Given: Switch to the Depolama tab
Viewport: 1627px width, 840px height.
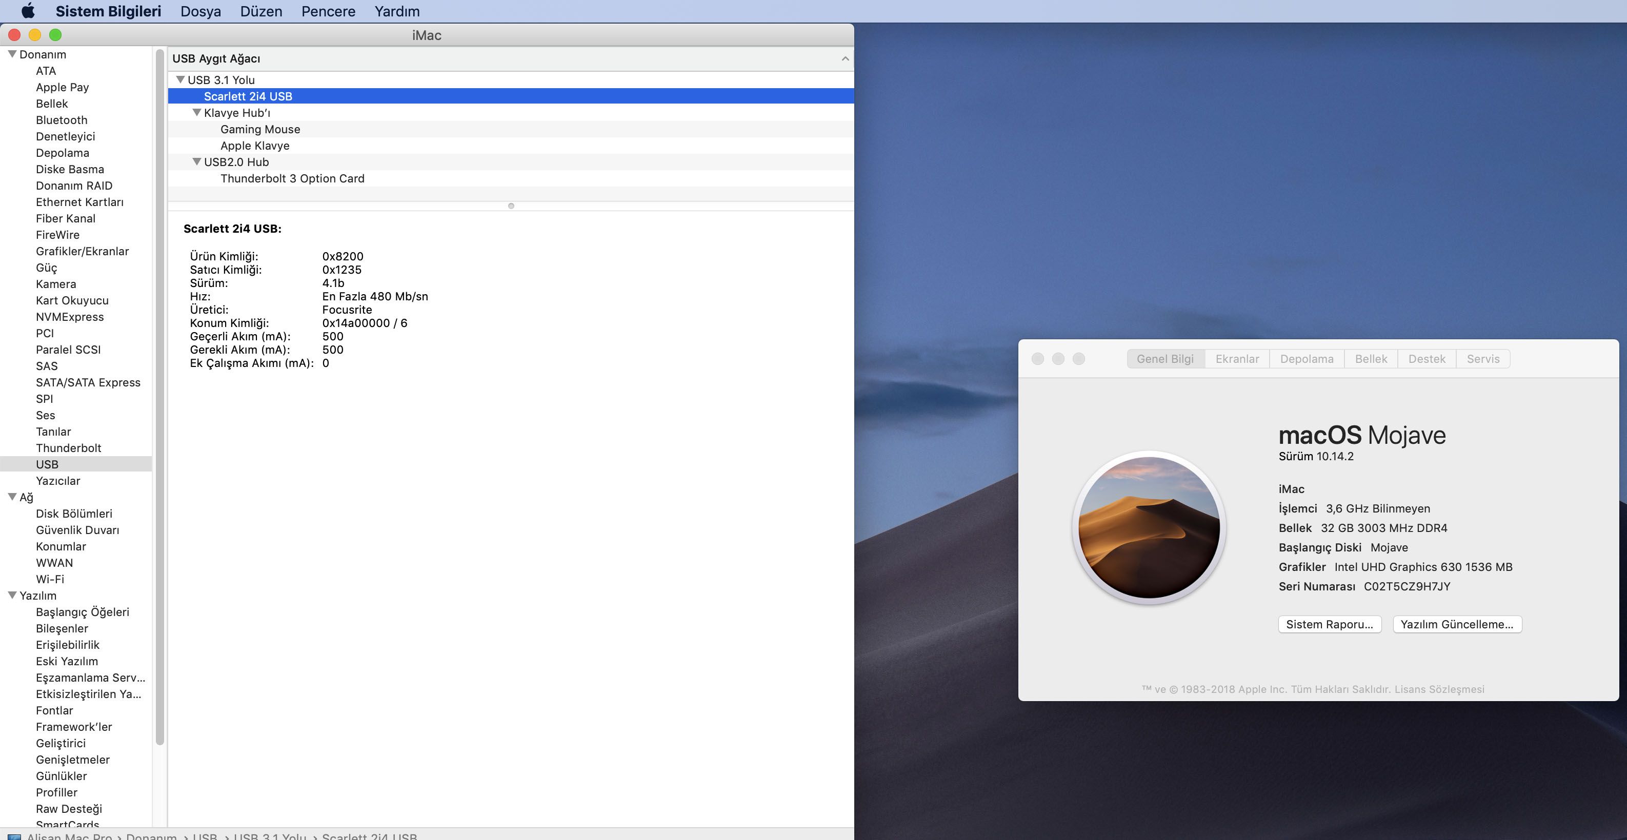Looking at the screenshot, I should 1306,359.
